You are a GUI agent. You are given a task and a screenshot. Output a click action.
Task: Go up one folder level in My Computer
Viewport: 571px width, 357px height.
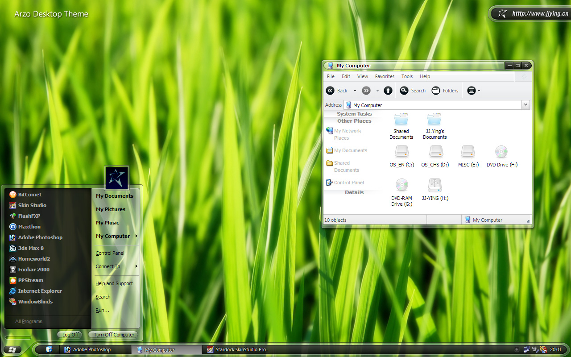click(388, 91)
